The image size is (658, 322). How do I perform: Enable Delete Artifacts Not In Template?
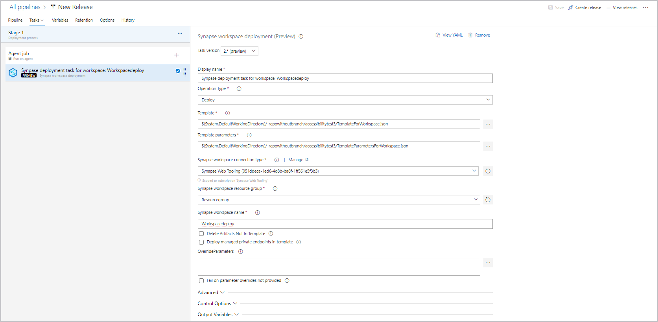[x=201, y=234]
